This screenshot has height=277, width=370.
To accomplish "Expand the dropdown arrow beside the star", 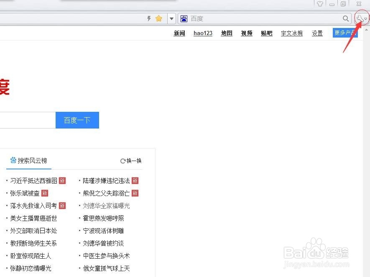I will pos(171,18).
